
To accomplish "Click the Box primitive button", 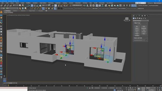I will 137,26.
